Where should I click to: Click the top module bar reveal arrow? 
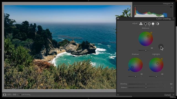pos(88,1)
